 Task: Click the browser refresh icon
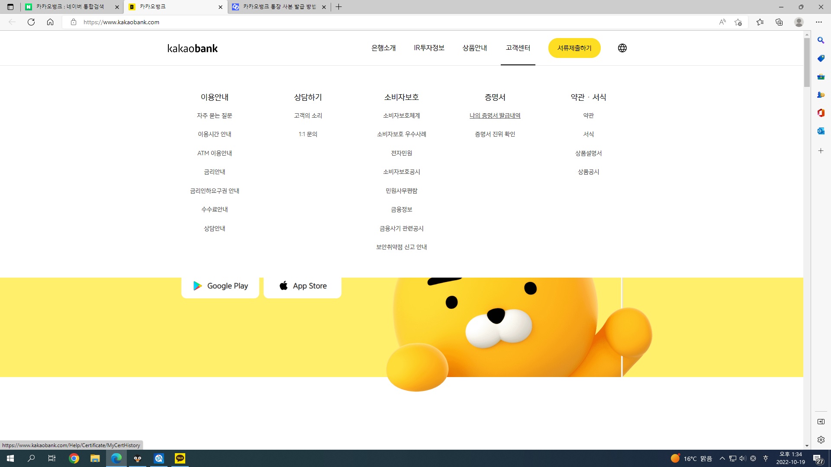(x=31, y=22)
